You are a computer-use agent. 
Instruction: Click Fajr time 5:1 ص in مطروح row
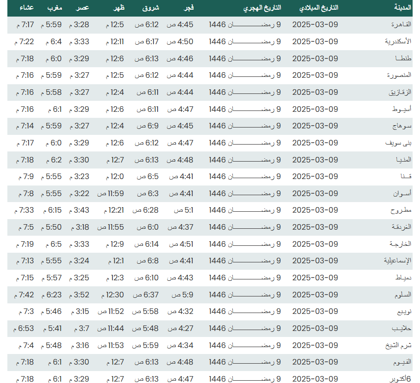[183, 210]
